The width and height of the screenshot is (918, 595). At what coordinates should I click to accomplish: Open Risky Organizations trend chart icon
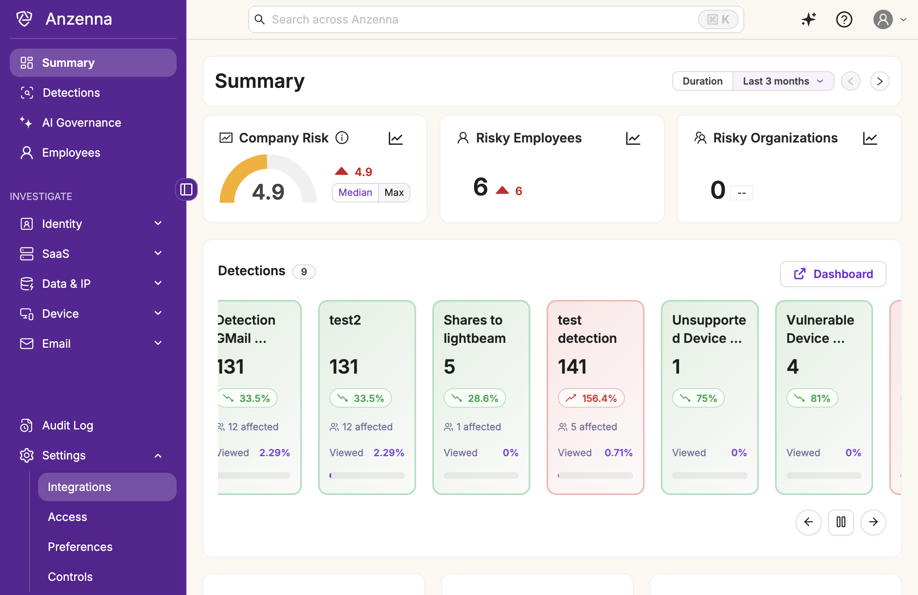click(870, 138)
